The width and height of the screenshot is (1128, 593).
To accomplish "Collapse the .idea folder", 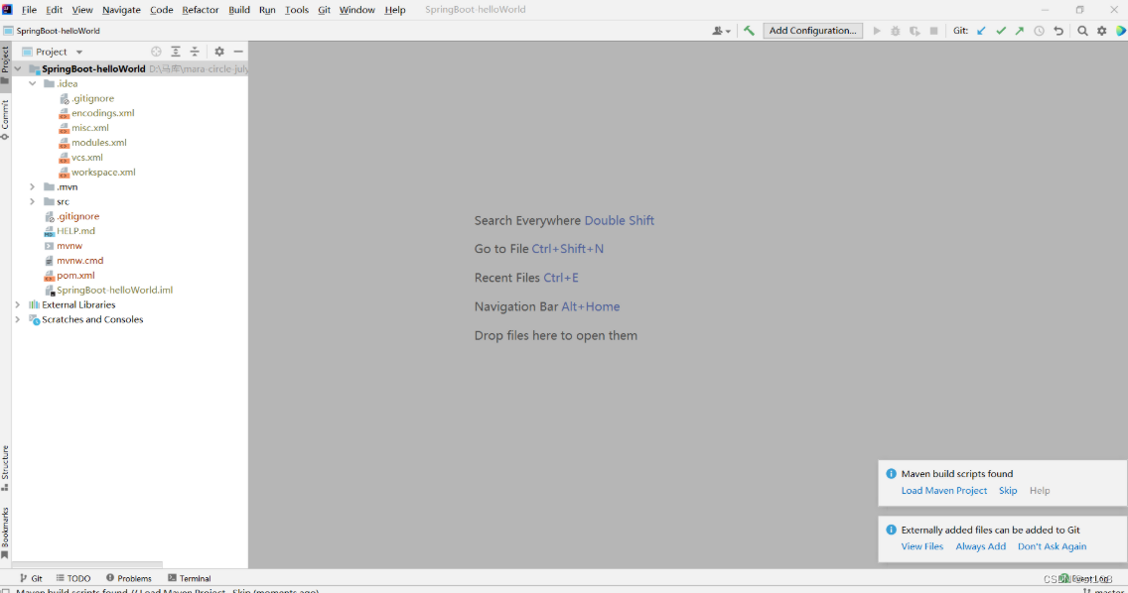I will point(33,83).
